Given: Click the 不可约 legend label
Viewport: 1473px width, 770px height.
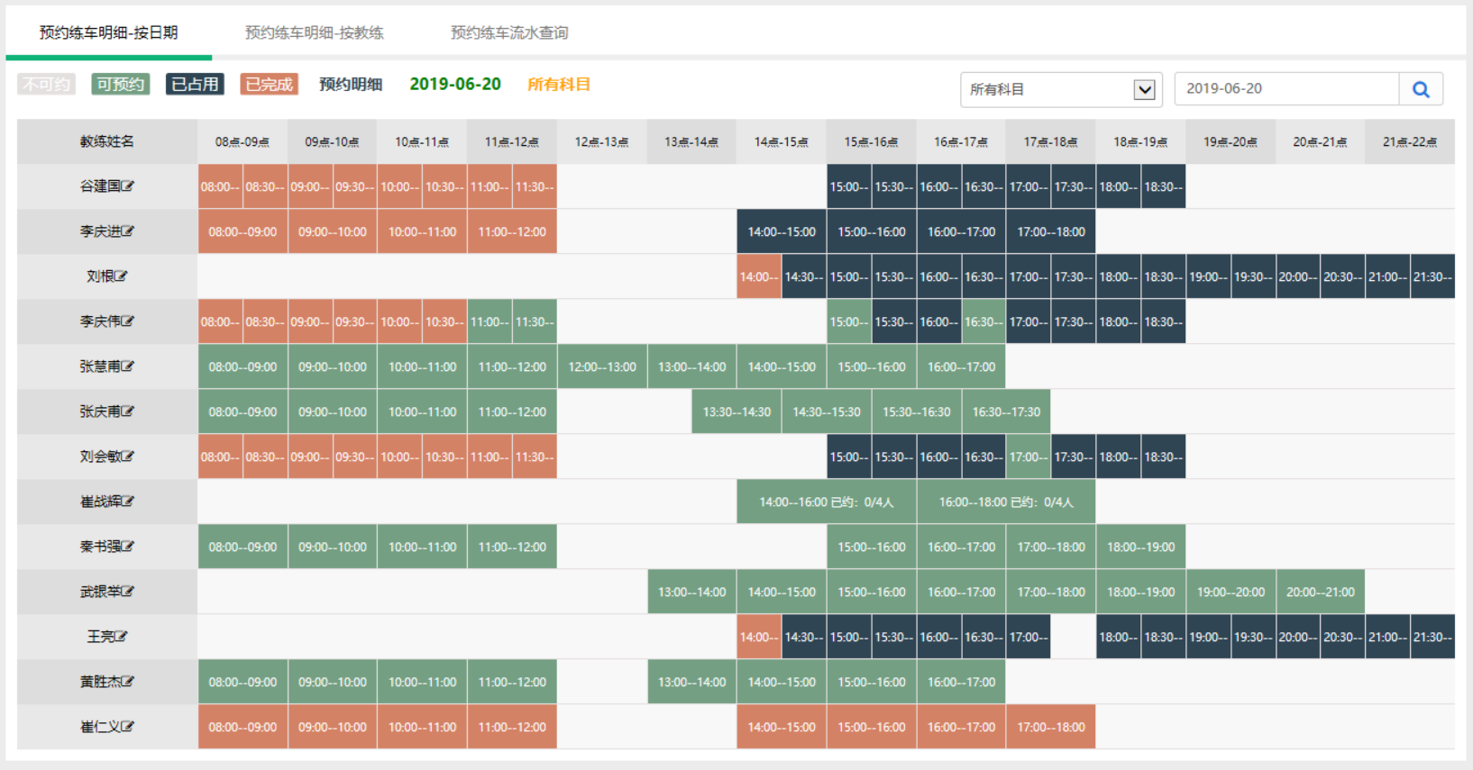Looking at the screenshot, I should tap(46, 84).
